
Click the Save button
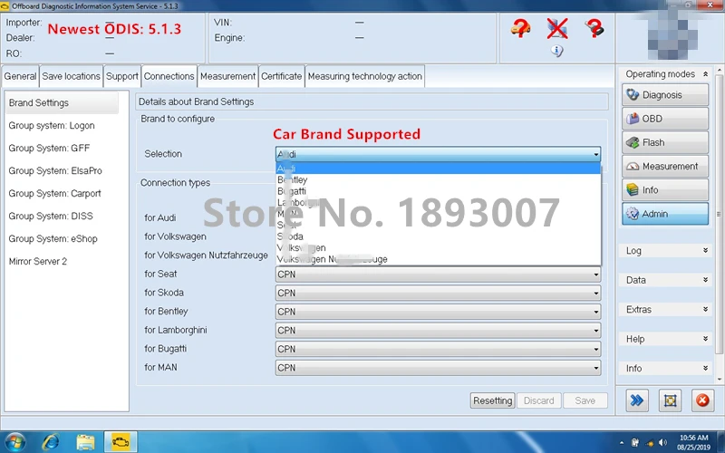tap(585, 400)
